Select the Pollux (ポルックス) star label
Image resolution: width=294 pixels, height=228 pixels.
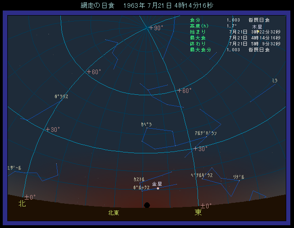pos(141,188)
